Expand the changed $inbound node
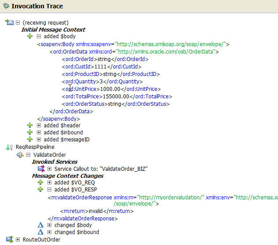The width and height of the screenshot is (278, 245). [50, 232]
